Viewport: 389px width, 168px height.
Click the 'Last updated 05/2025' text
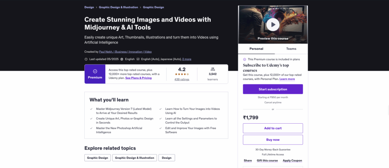[104, 59]
